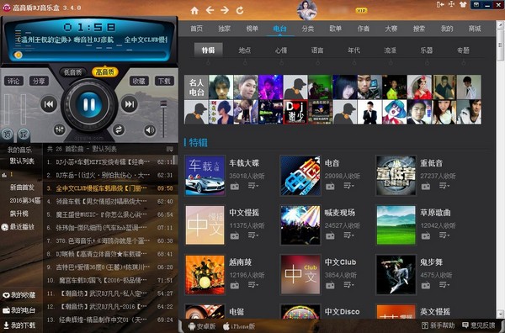Open the 车载大碟 album cover
505x333 pixels.
[x=205, y=176]
